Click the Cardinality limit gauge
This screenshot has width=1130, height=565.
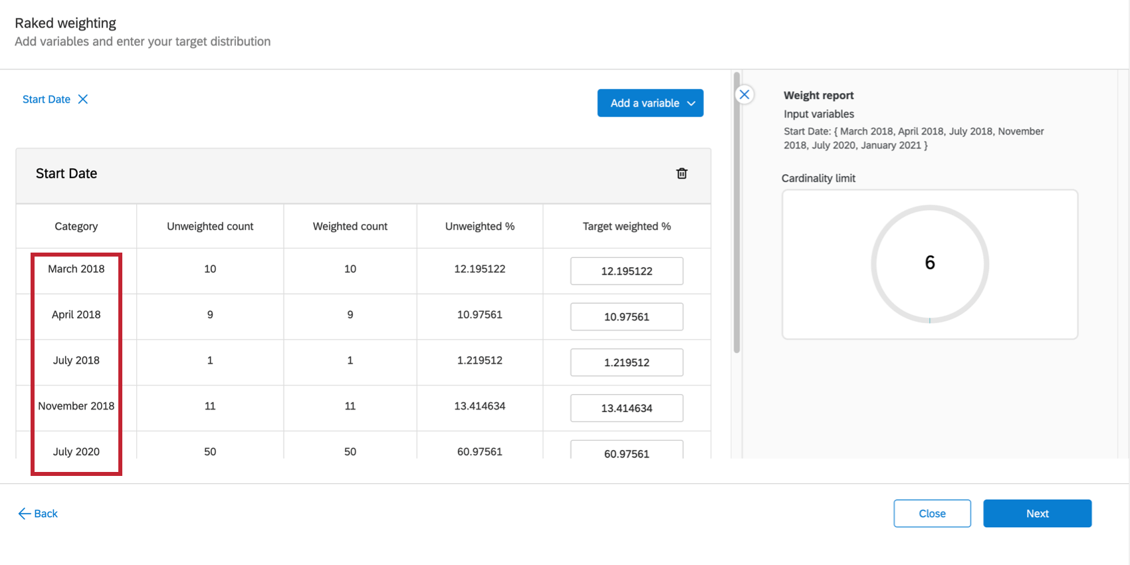pyautogui.click(x=929, y=264)
